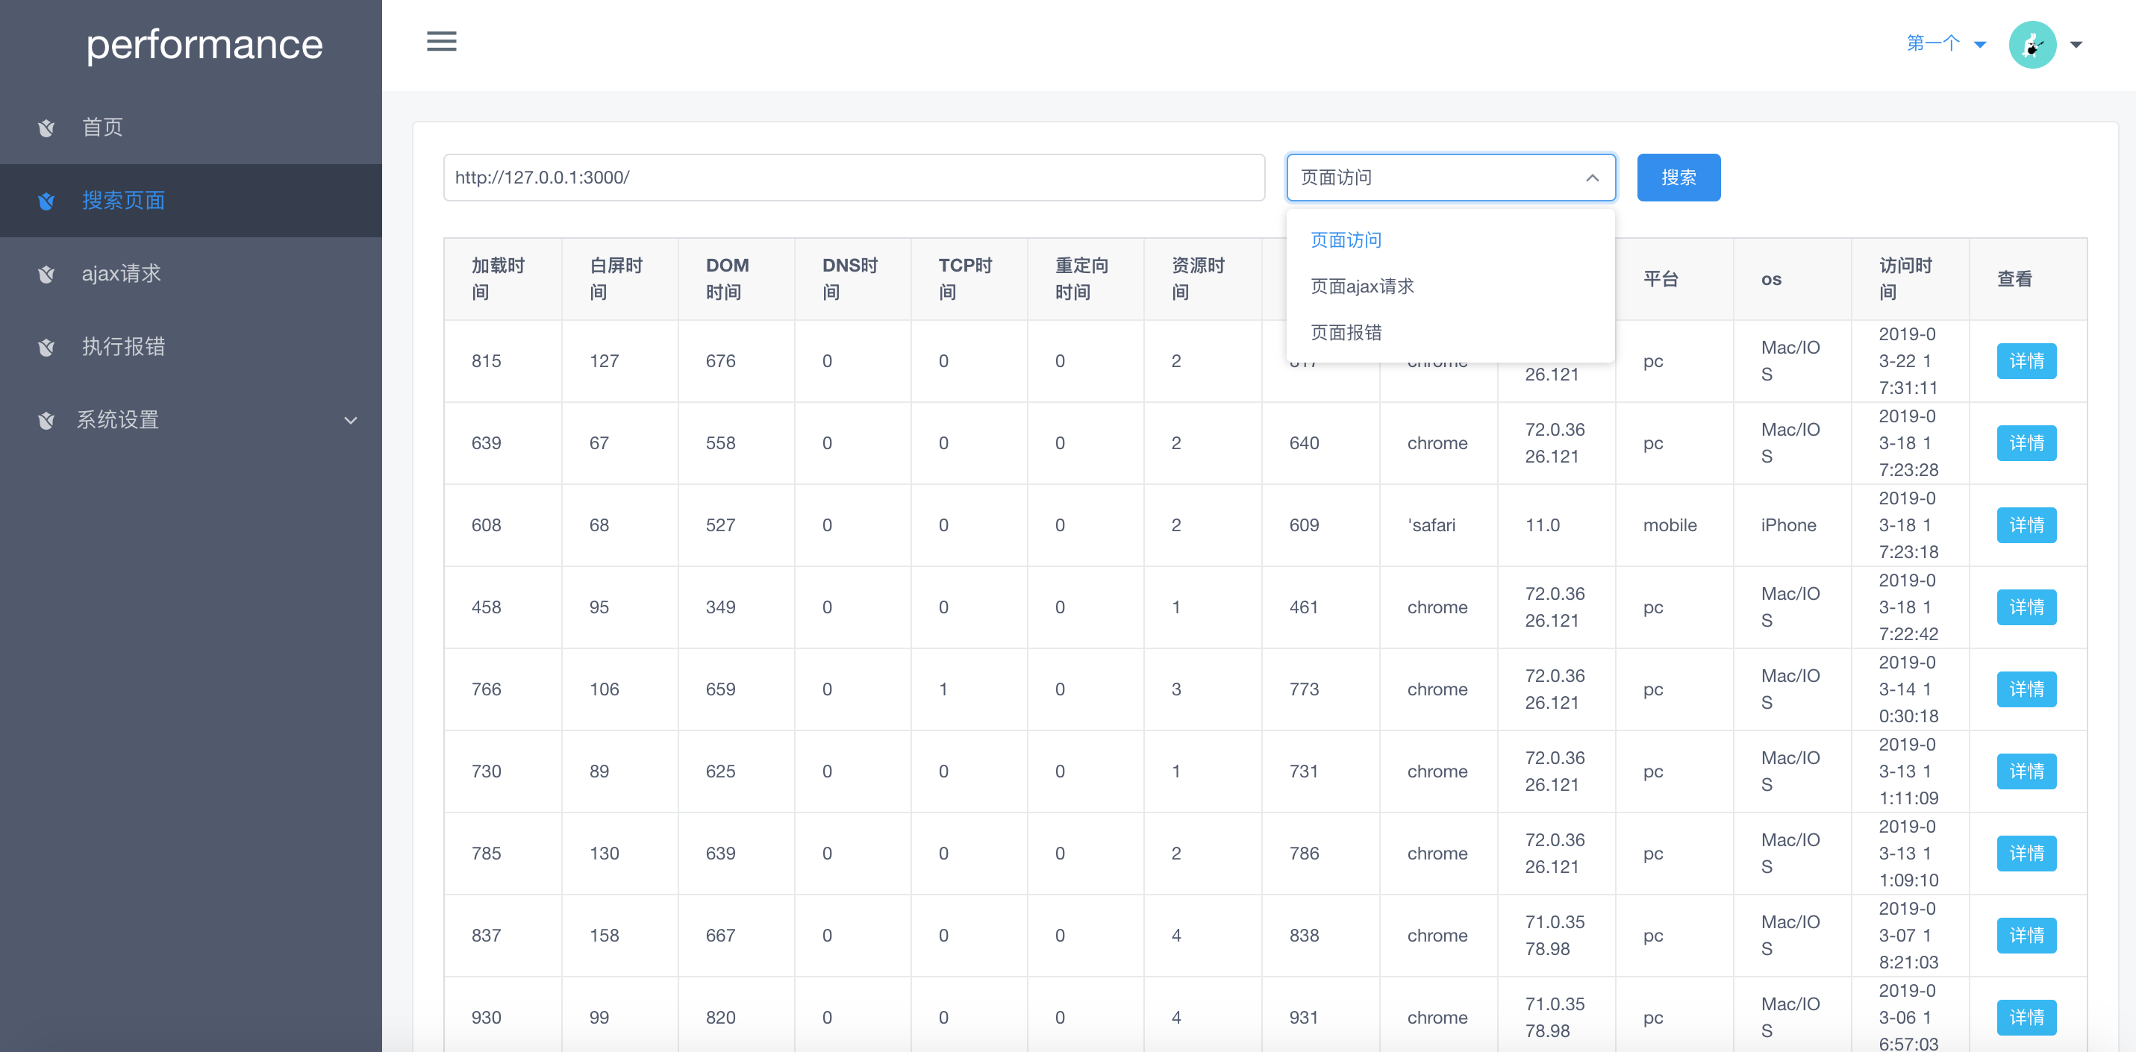This screenshot has width=2136, height=1052.
Task: Choose 页面访问 option in dropdown list
Action: point(1450,239)
